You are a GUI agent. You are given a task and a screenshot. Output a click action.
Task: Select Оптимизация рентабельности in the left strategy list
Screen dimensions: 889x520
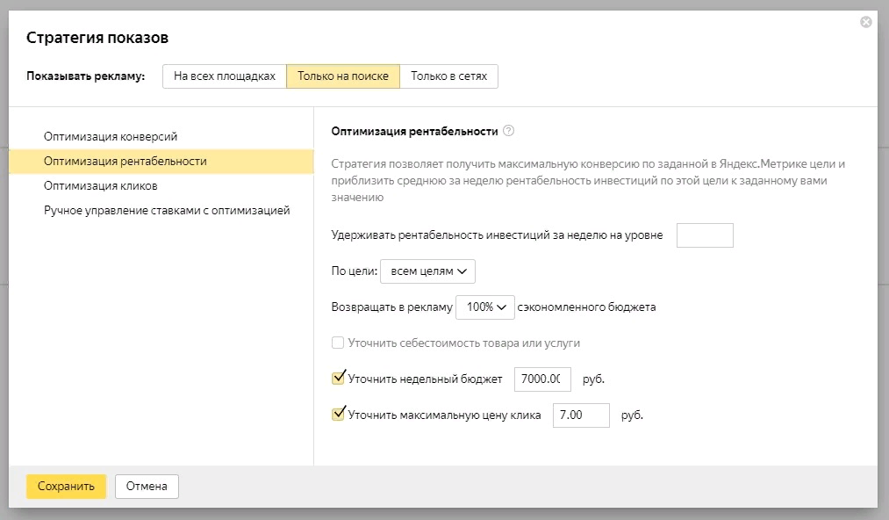125,162
